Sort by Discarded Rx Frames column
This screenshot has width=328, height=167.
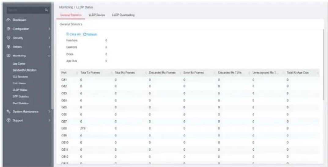pyautogui.click(x=162, y=73)
